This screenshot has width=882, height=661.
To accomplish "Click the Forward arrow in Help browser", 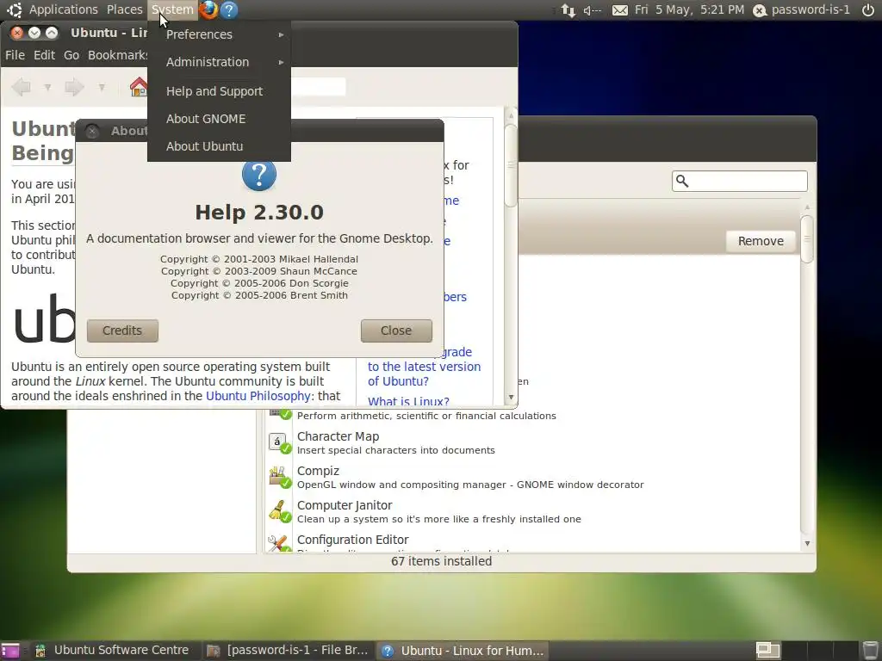I will tap(74, 87).
